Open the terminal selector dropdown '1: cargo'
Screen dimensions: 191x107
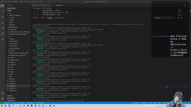[163, 18]
